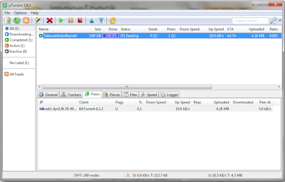Select Inactive (0) category
The image size is (285, 182).
[16, 52]
